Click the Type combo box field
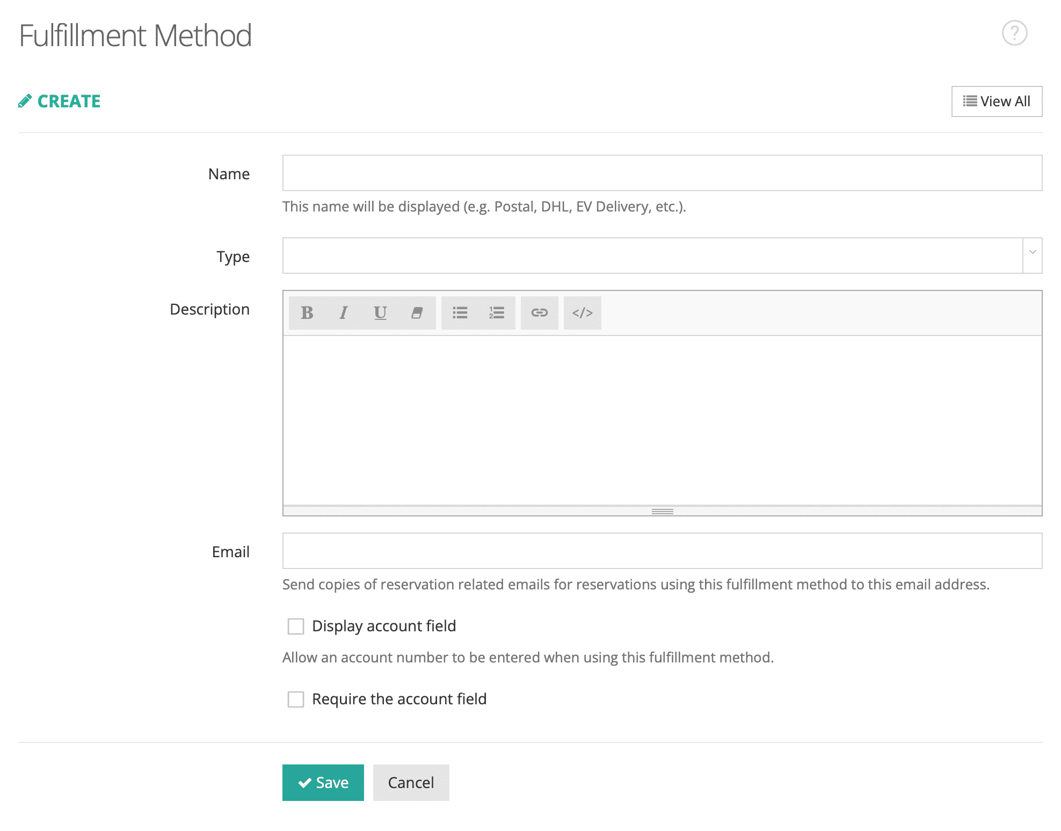 click(652, 256)
